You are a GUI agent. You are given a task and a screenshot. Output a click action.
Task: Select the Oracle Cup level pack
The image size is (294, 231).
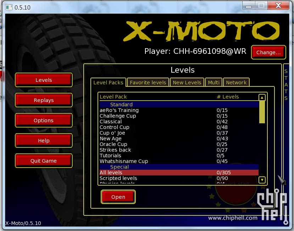179,144
